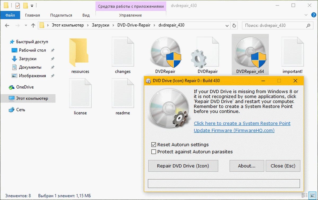Expand chevron after Загрузки in path
The height and width of the screenshot is (200, 318).
(113, 25)
